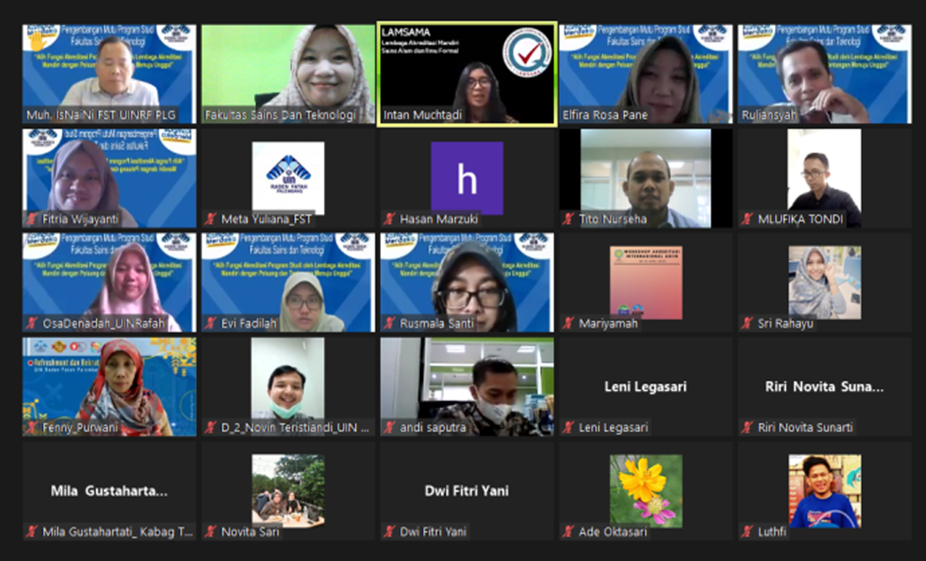Click the muted mic icon beside Fitria Wijayanti
The width and height of the screenshot is (926, 561).
pos(31,219)
